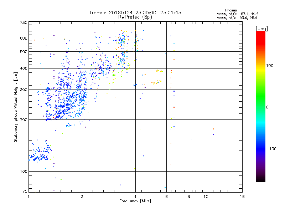285x214 pixels.
Task: Click the '-100' colorbar tick label
Action: [271, 149]
